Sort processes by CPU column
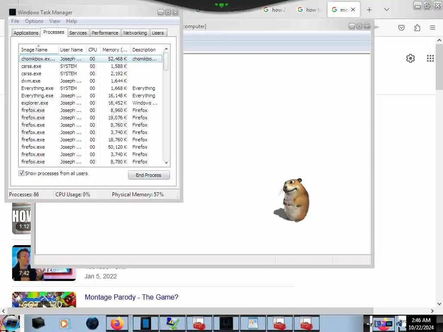Screen dimensions: 443x332 (x=93, y=50)
